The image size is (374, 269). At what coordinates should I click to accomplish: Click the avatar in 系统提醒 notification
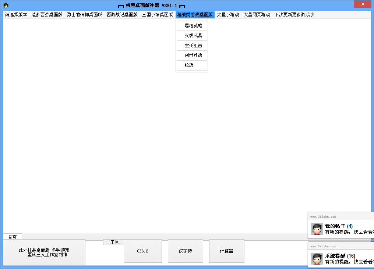tap(317, 259)
